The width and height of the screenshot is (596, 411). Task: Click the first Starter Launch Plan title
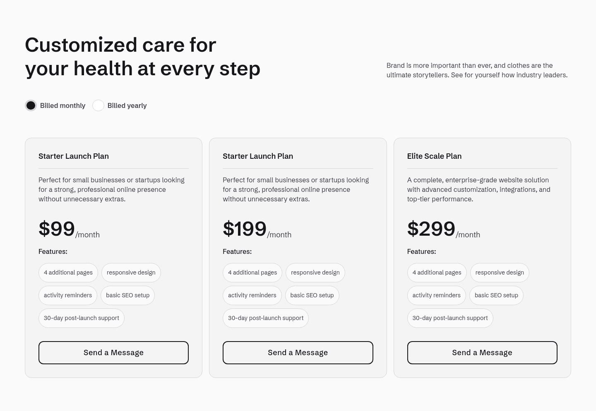tap(73, 156)
